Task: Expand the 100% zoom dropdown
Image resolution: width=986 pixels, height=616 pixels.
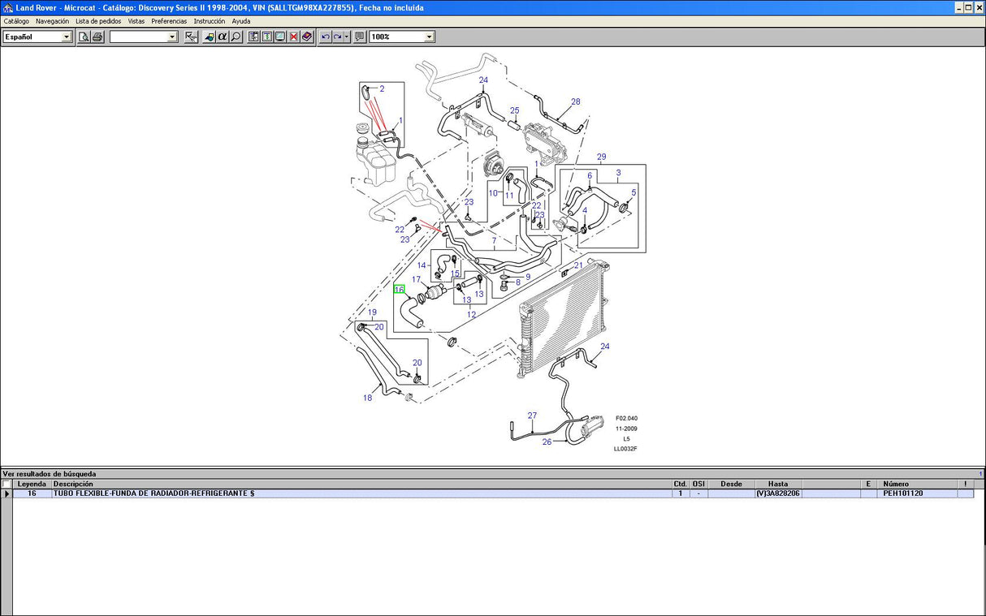Action: [x=429, y=37]
